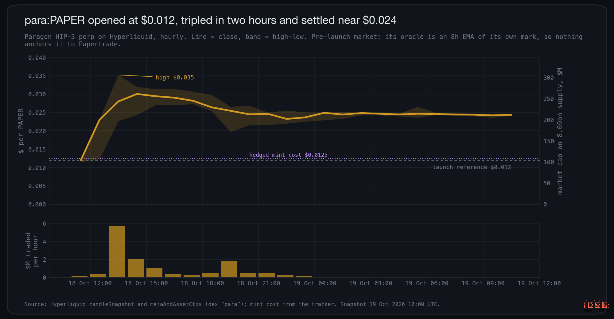
Task: Click the 'high $0.035' annotation label
Action: point(175,78)
